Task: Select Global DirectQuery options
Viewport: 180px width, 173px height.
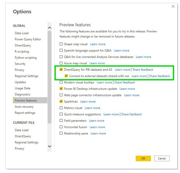Action: (x=23, y=45)
